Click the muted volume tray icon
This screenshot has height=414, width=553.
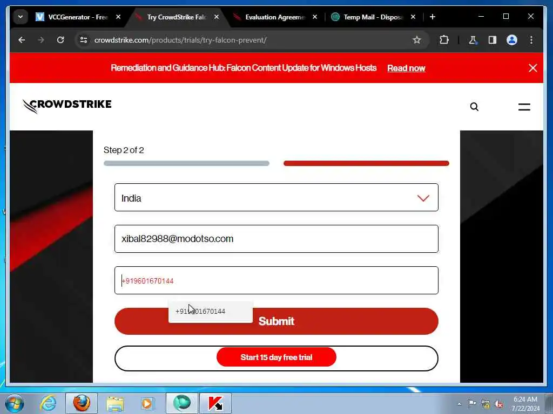point(498,404)
